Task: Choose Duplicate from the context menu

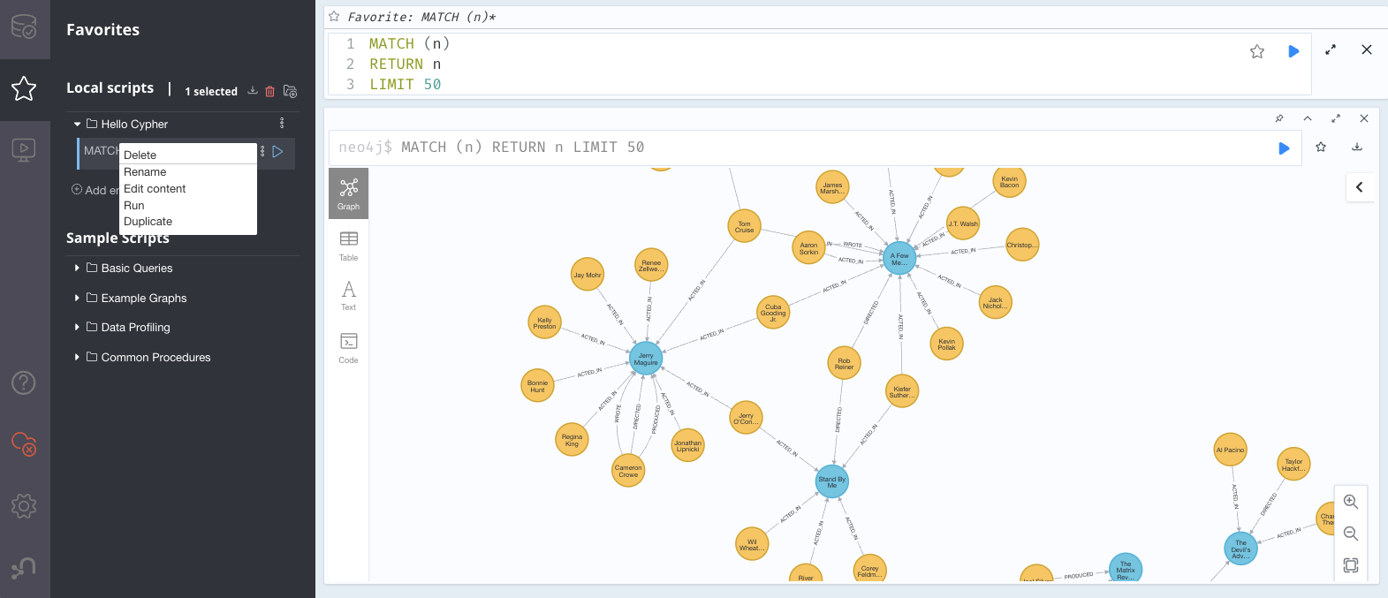Action: [x=148, y=222]
